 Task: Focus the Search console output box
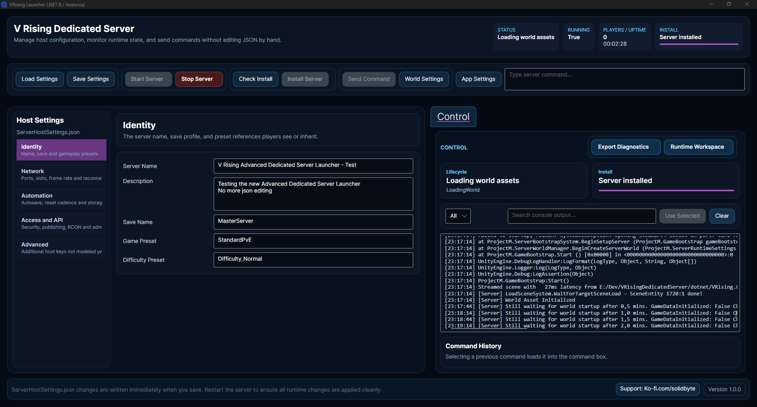tap(582, 216)
